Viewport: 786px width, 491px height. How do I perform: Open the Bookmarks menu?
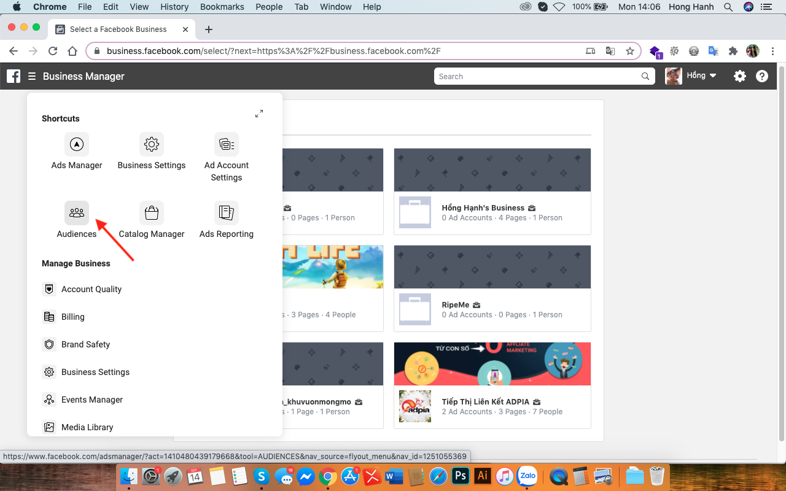(x=222, y=7)
